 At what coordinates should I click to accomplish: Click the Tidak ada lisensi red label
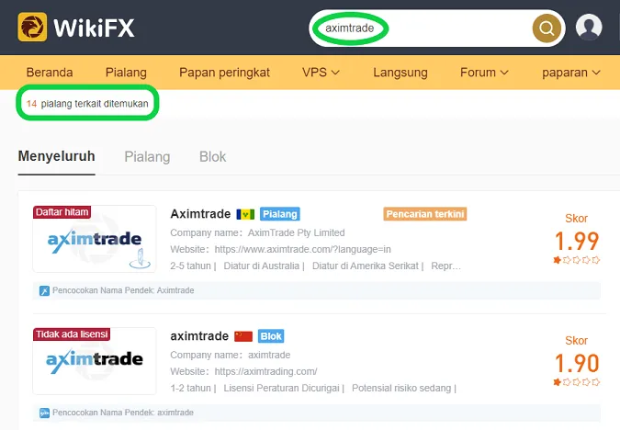(72, 334)
